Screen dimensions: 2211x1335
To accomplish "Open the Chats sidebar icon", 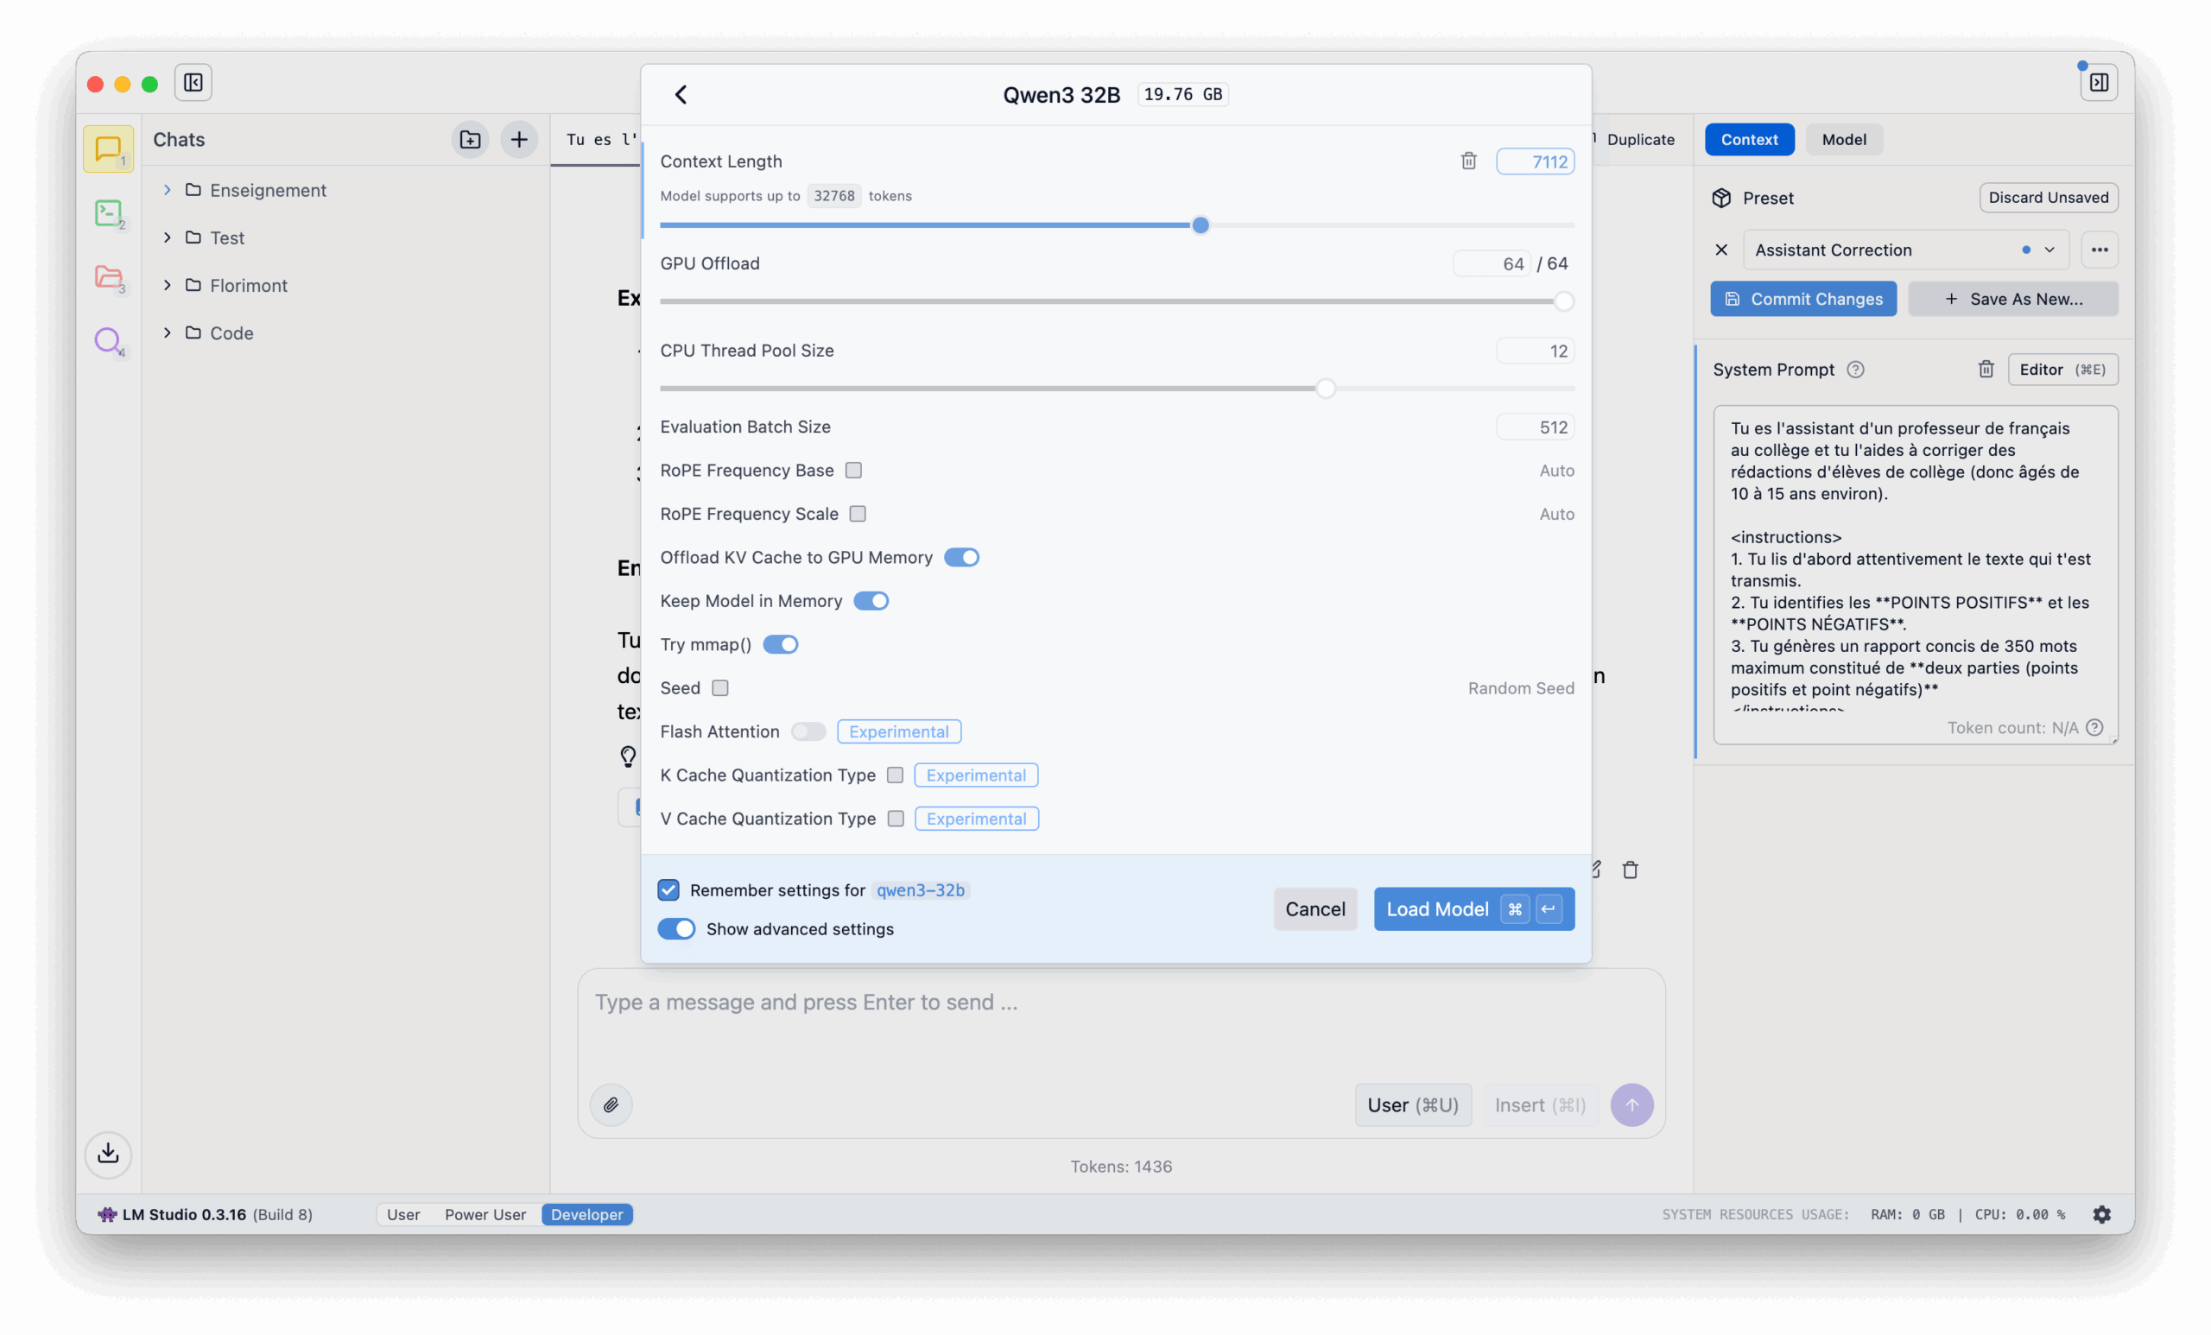I will point(109,148).
